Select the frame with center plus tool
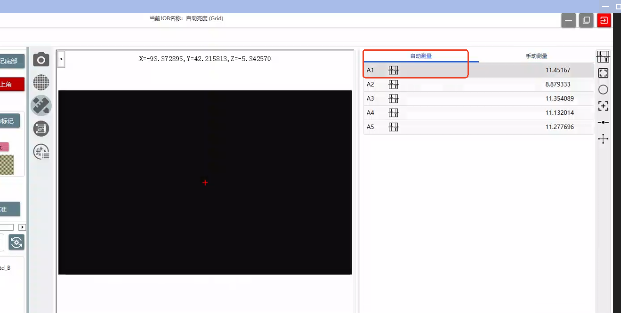Image resolution: width=621 pixels, height=313 pixels. pos(603,106)
